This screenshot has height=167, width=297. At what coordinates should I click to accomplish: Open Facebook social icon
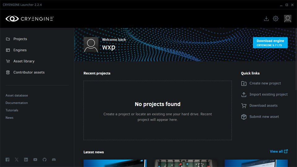click(x=7, y=160)
